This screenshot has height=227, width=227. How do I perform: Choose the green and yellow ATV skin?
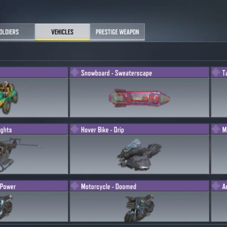click(9, 98)
